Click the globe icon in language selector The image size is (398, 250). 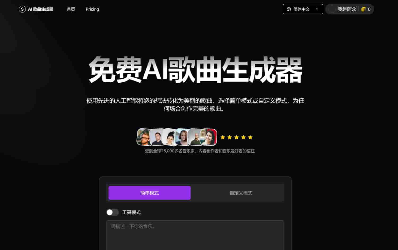(x=289, y=9)
